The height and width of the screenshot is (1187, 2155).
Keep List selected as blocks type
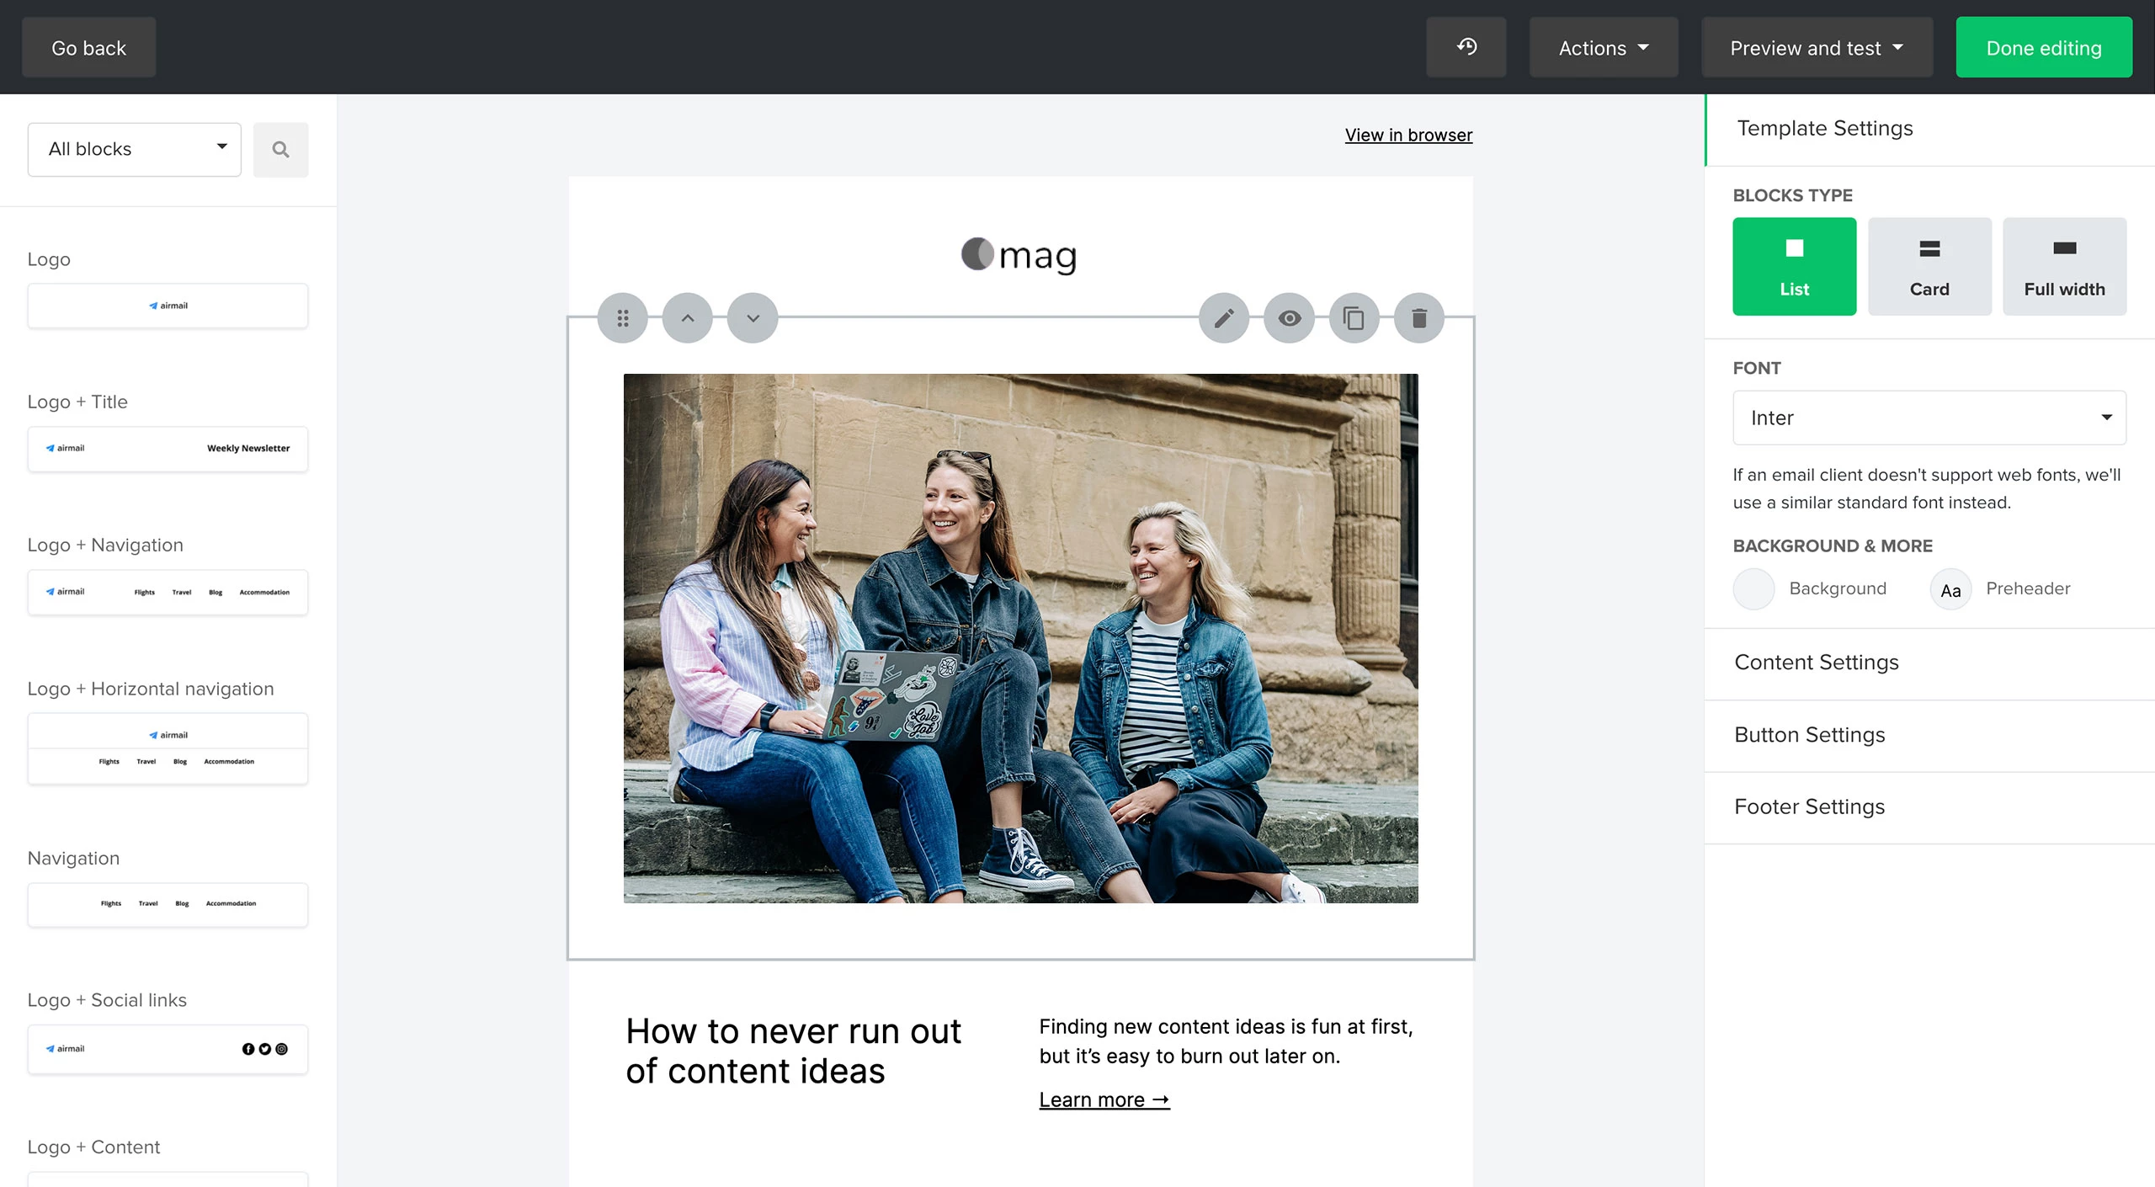[1794, 266]
